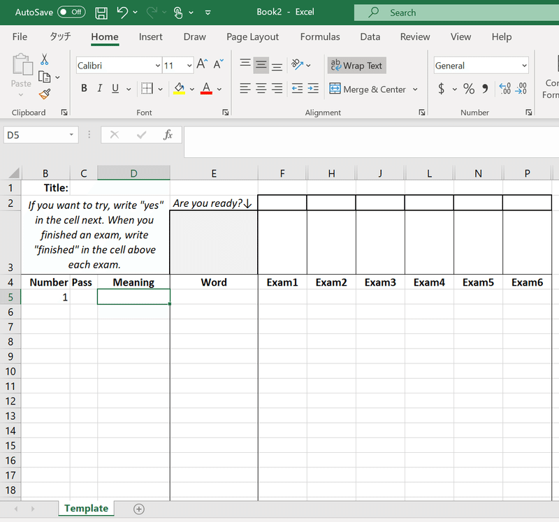Open Name Box dropdown arrow

point(71,135)
